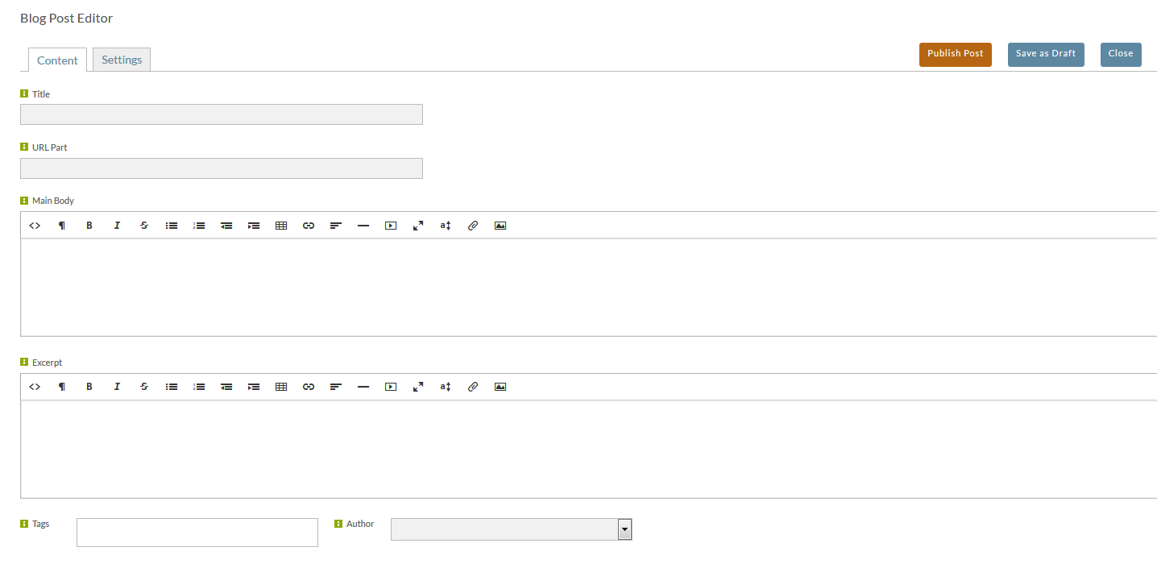Switch to the Settings tab
The width and height of the screenshot is (1157, 564).
(x=122, y=60)
